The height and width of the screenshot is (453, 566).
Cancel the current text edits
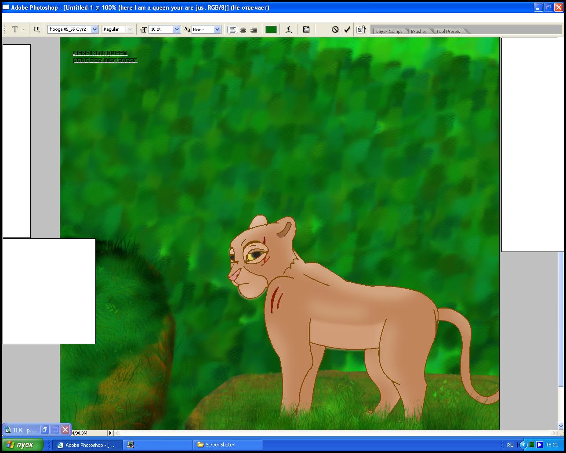tap(335, 29)
